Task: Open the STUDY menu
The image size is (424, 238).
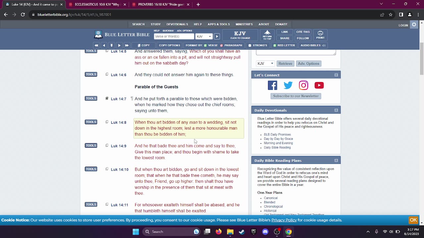Action: coord(156,24)
